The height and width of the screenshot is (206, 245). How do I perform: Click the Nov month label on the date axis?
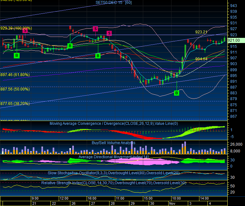pos(172,203)
